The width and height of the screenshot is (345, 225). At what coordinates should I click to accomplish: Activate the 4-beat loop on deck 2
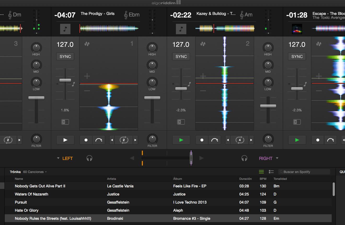[x=240, y=140]
